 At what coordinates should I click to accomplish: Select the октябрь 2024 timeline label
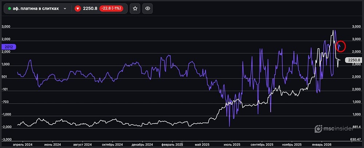pos(112,144)
